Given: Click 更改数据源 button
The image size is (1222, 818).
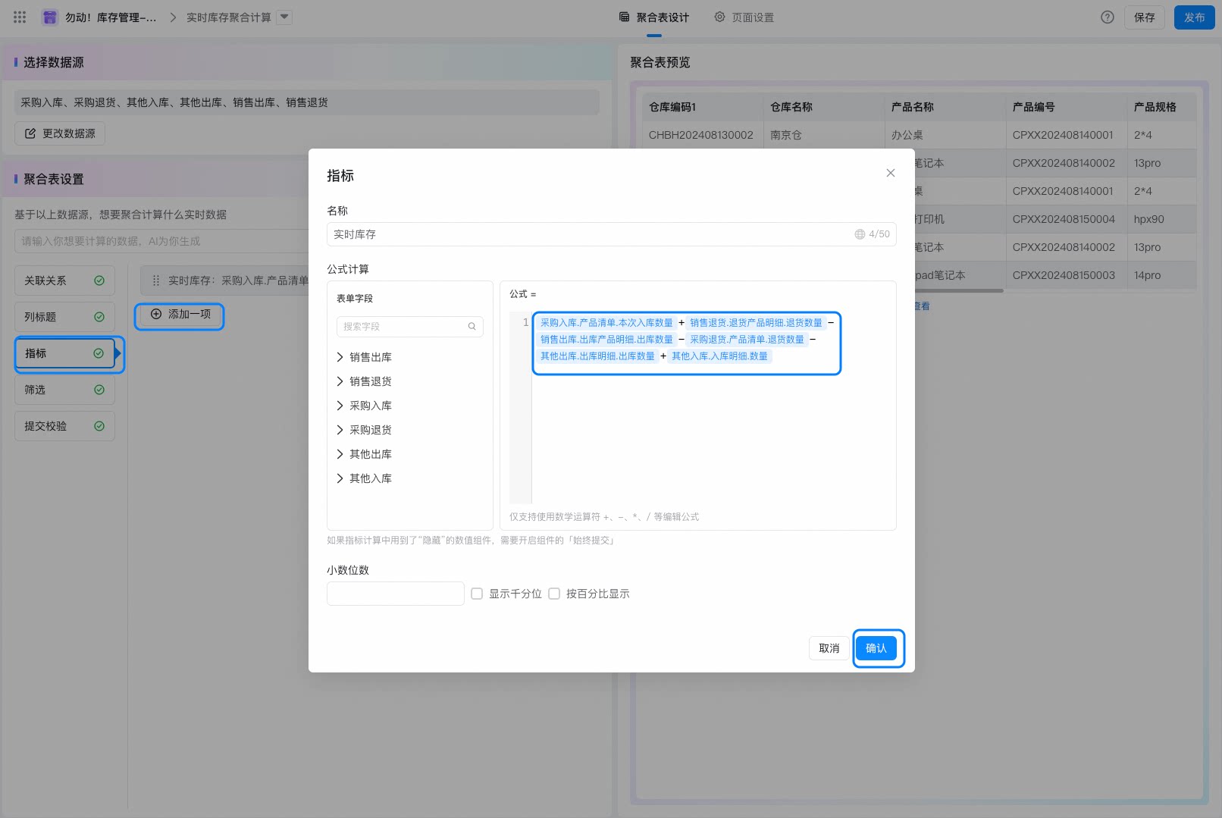Looking at the screenshot, I should tap(60, 133).
